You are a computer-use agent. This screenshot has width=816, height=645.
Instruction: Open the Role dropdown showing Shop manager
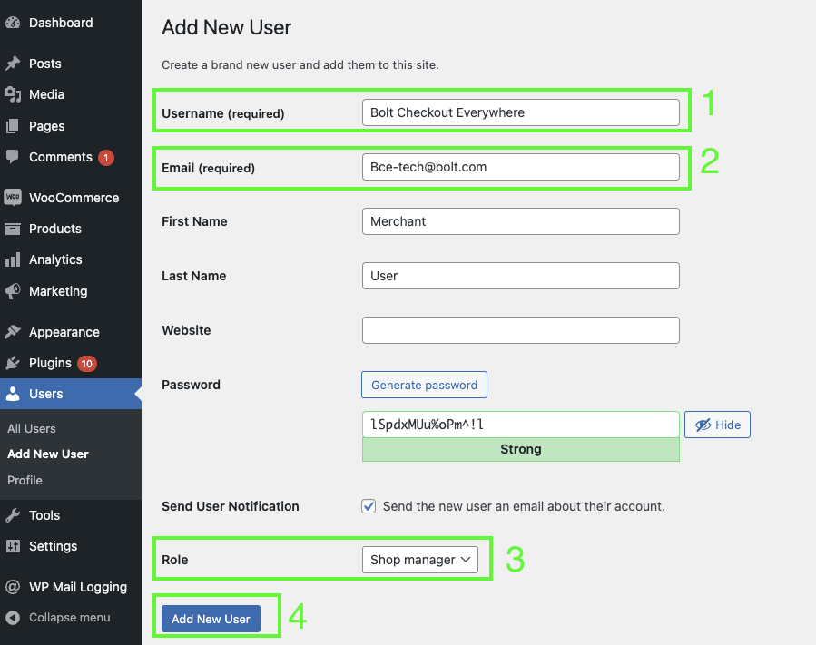[420, 560]
